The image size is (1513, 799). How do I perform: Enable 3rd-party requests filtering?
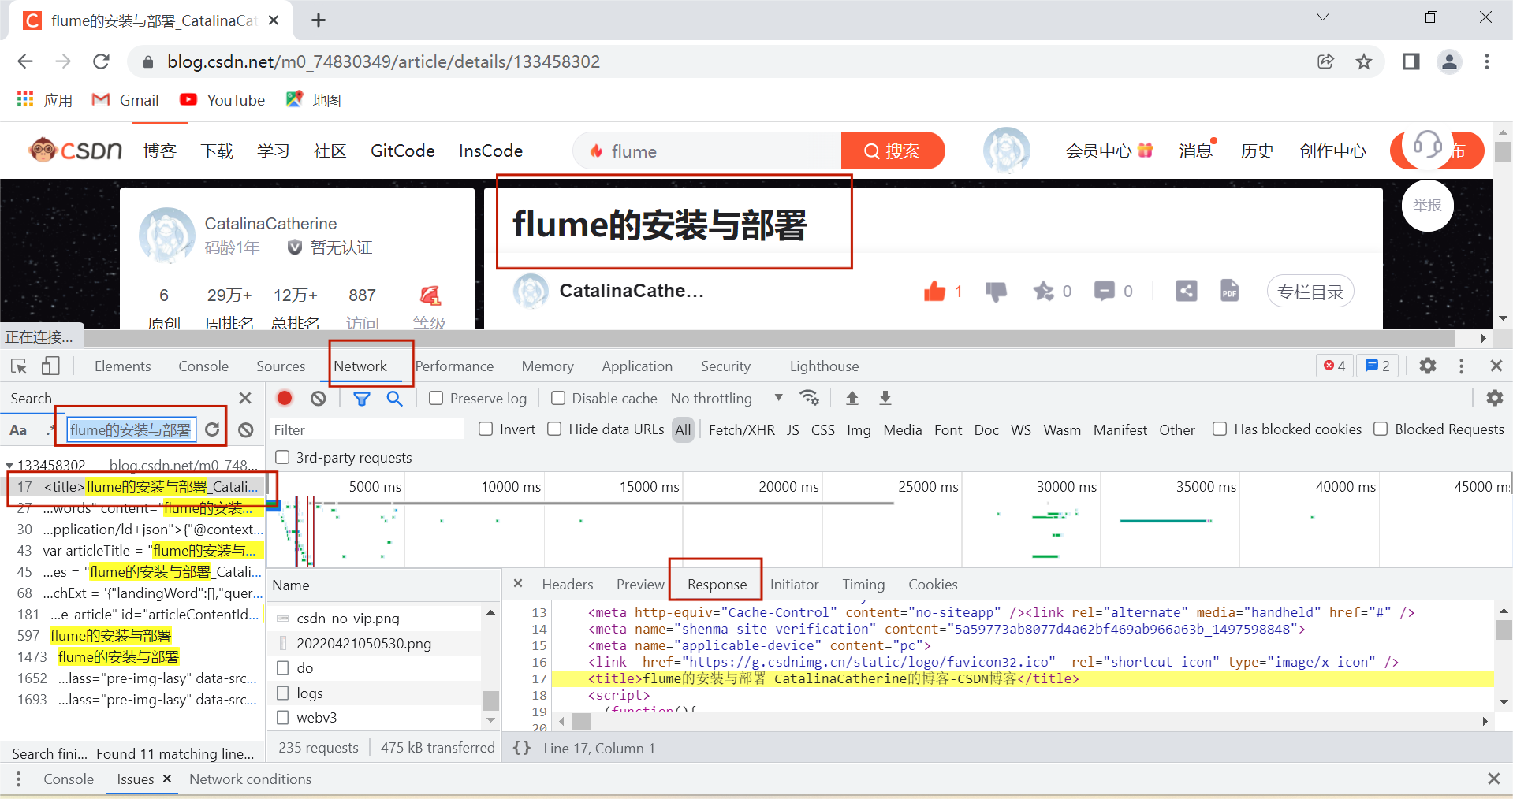[x=281, y=457]
